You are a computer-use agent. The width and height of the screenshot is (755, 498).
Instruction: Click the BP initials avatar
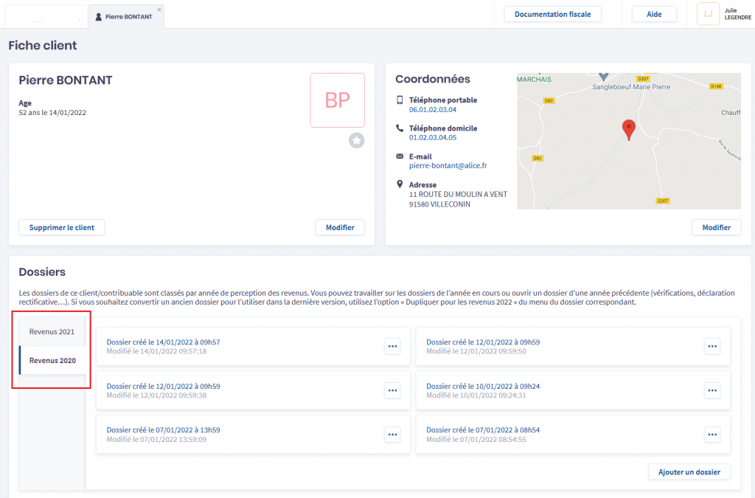pos(337,100)
